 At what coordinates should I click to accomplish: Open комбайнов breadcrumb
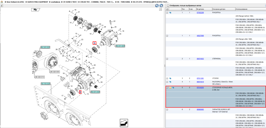[56, 2]
